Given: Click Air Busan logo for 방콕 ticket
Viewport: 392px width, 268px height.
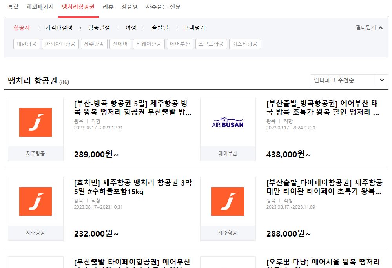Looking at the screenshot, I should pos(228,122).
